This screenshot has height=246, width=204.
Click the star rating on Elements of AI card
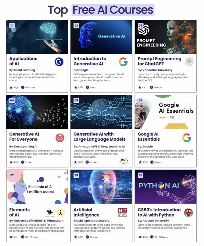13,237
